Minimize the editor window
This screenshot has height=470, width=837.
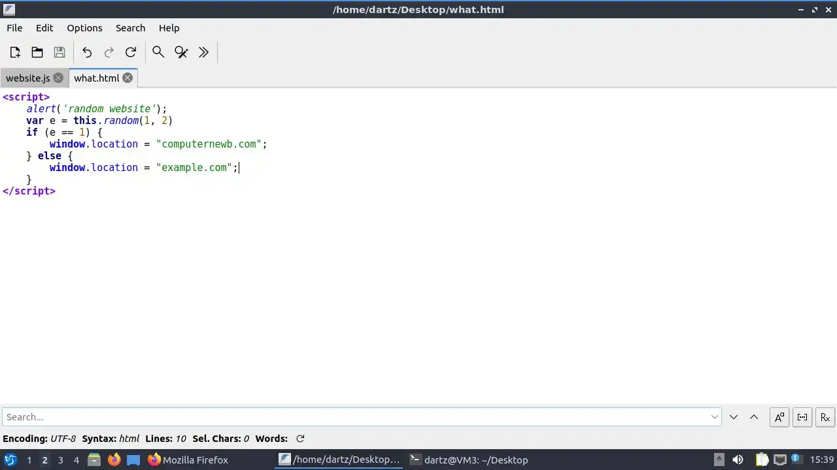(x=801, y=10)
